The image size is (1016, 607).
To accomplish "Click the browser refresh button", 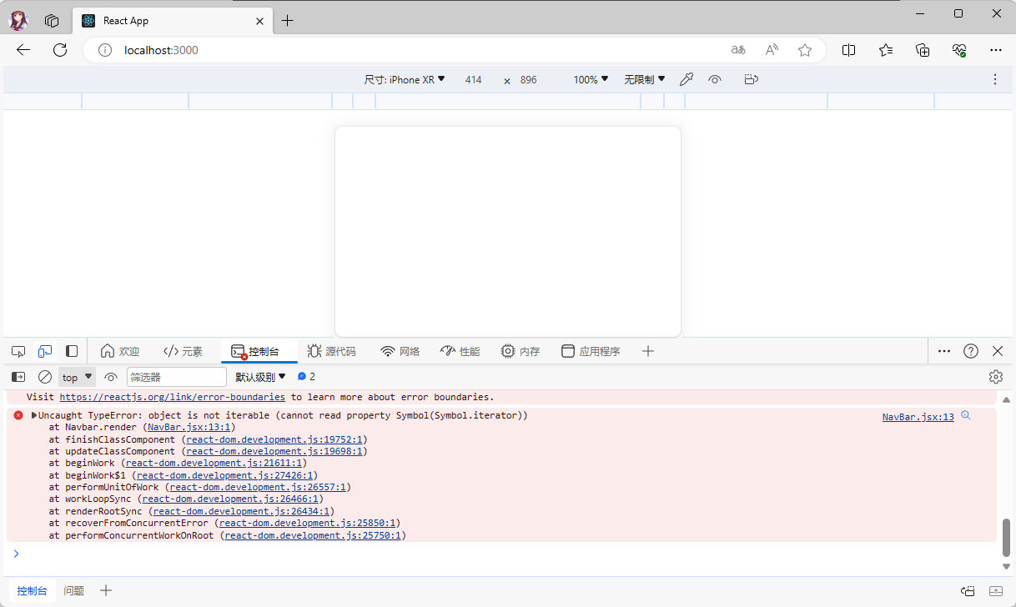I will [x=60, y=50].
